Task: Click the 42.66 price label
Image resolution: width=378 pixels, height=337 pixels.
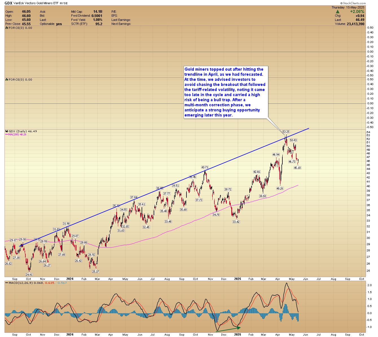Action: 257,172
